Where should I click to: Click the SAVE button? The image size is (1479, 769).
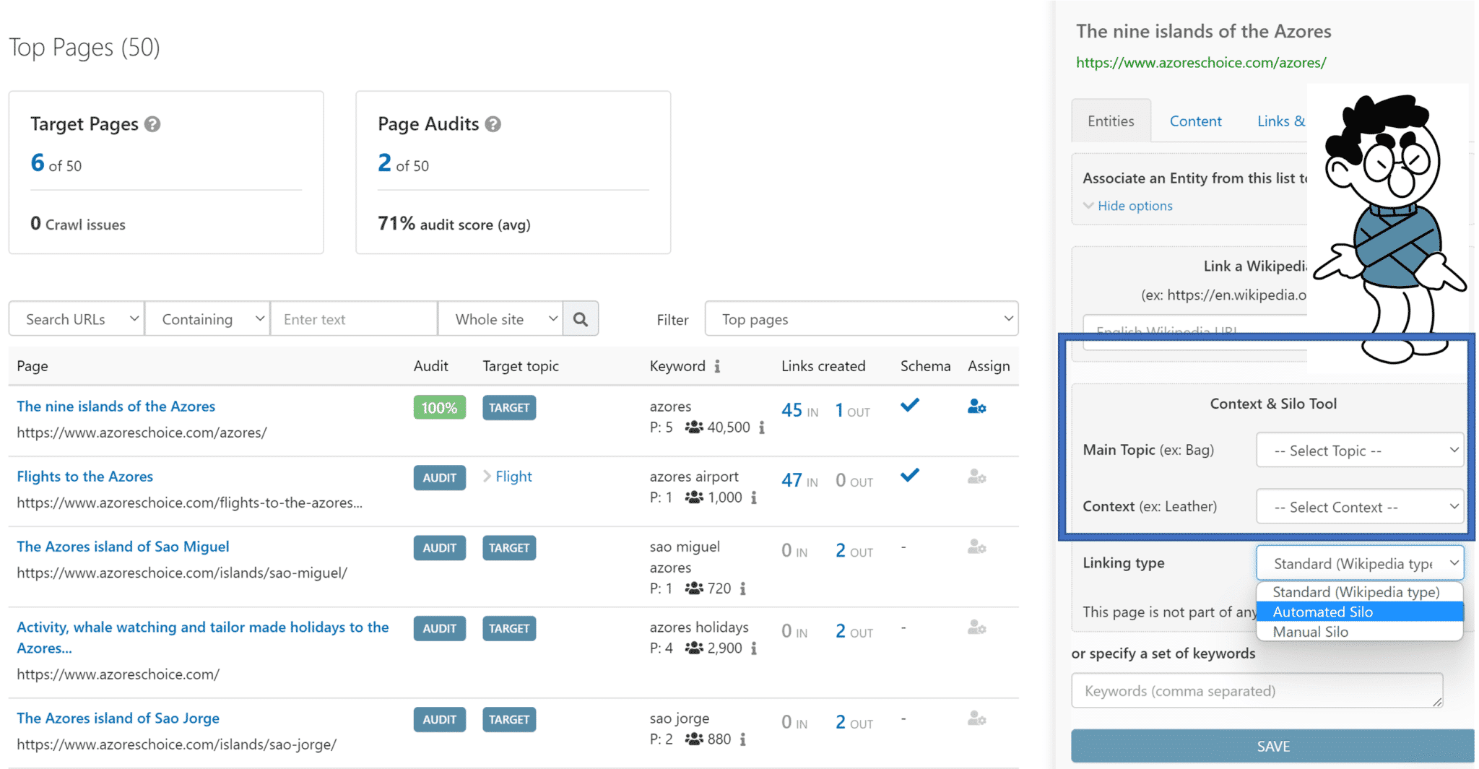coord(1272,746)
